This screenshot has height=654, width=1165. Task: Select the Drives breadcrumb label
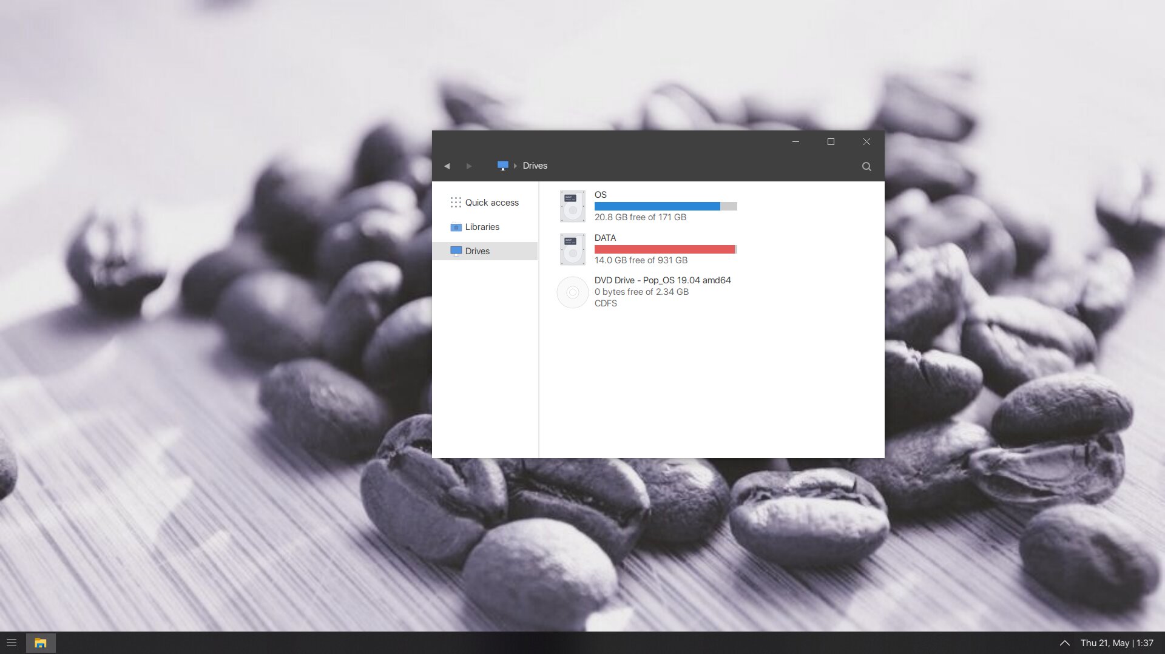coord(535,166)
